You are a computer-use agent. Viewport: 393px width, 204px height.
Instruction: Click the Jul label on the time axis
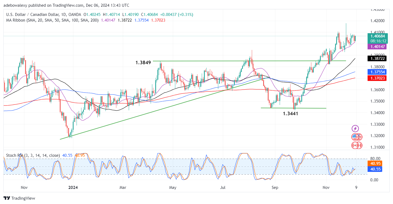coord(223,187)
